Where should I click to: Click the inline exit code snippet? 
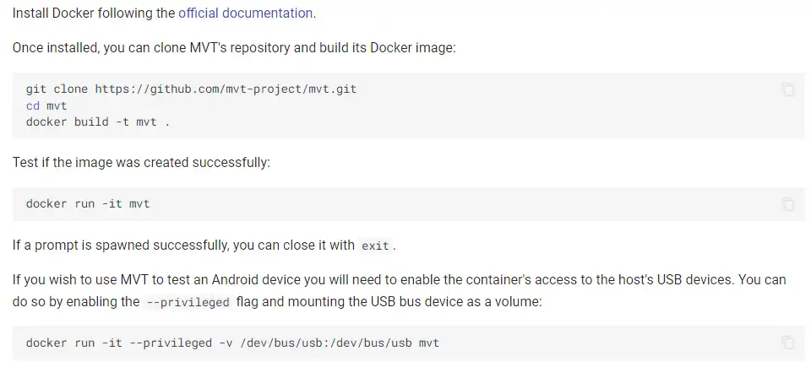[375, 246]
